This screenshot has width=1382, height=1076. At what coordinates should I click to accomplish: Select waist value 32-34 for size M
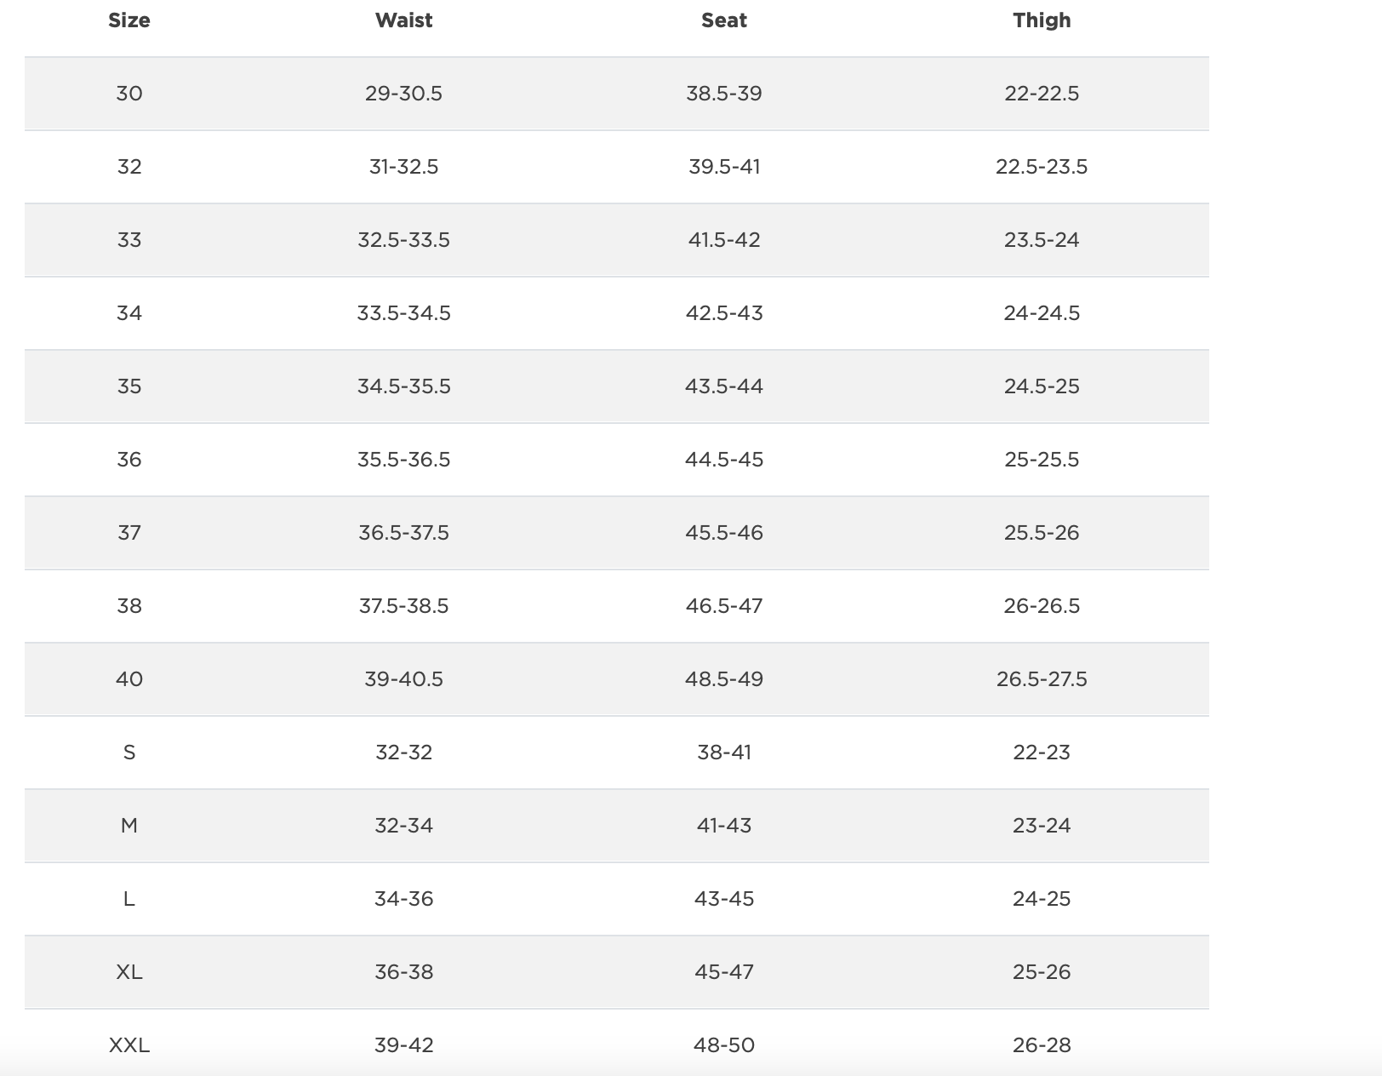click(x=403, y=826)
